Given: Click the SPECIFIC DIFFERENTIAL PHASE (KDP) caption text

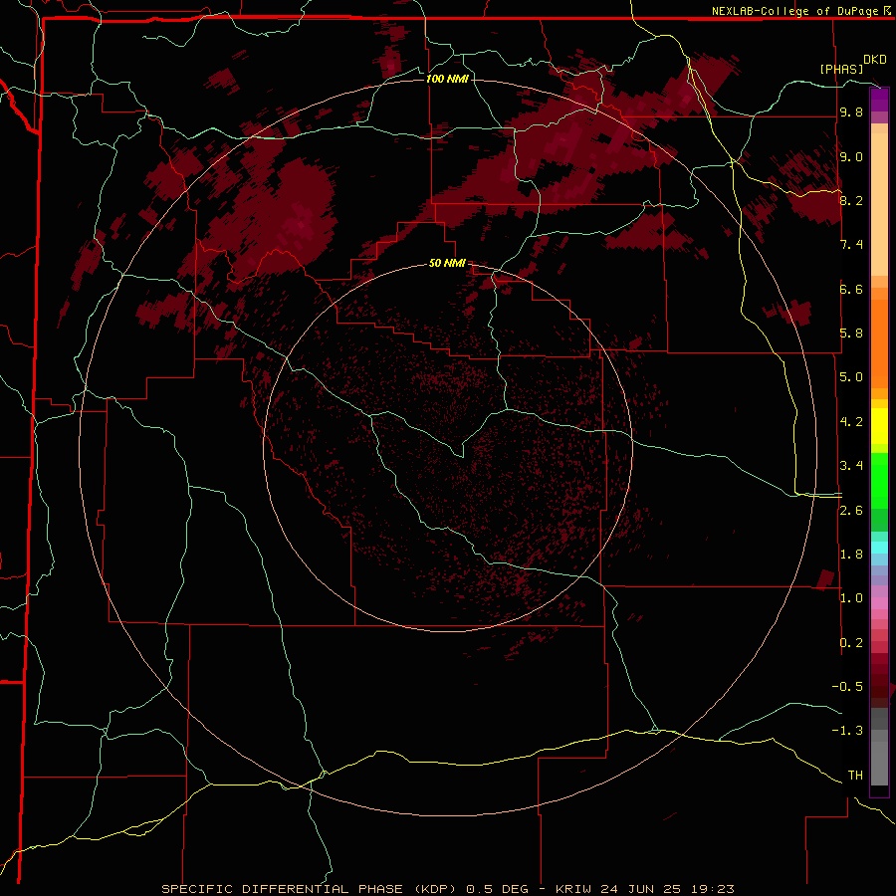Looking at the screenshot, I should click(310, 889).
